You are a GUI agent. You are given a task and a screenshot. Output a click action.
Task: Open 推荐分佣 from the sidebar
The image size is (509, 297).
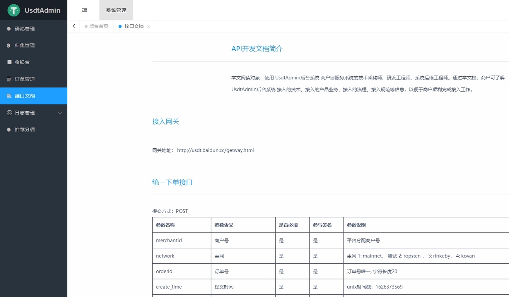pos(9,129)
